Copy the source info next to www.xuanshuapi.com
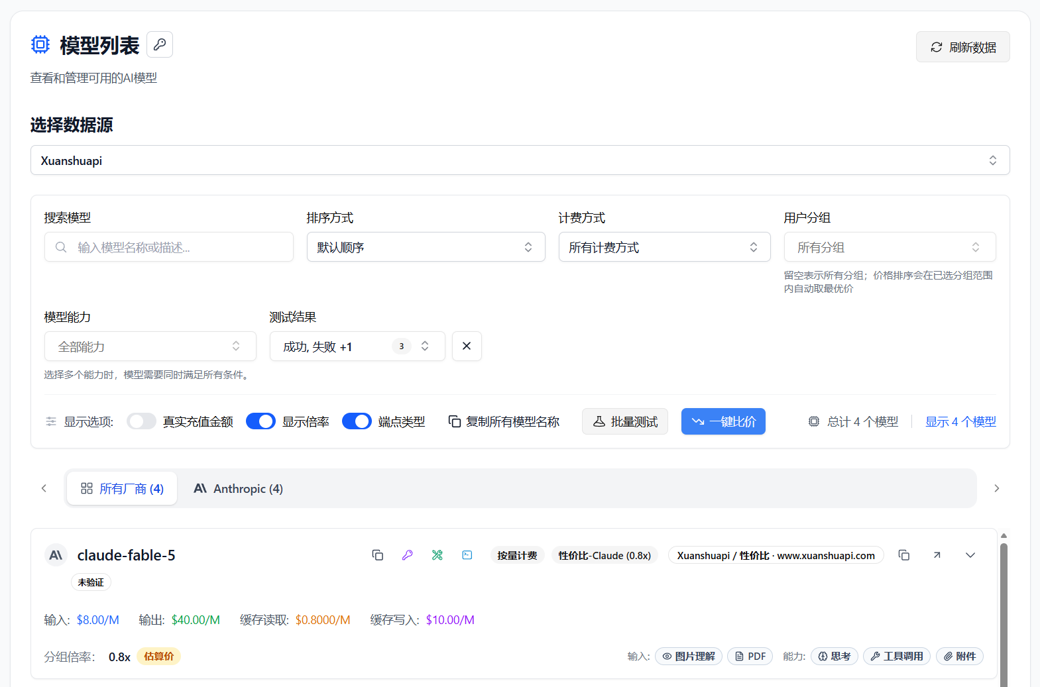 (x=903, y=555)
